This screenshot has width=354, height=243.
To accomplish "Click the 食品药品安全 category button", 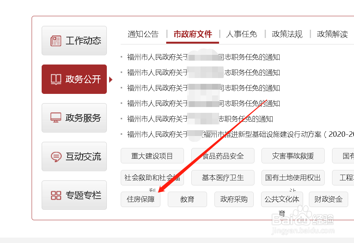I will pos(223,156).
